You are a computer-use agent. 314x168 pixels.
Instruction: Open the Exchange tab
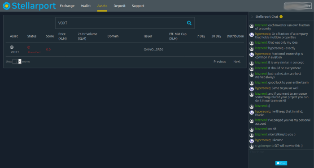[67, 6]
